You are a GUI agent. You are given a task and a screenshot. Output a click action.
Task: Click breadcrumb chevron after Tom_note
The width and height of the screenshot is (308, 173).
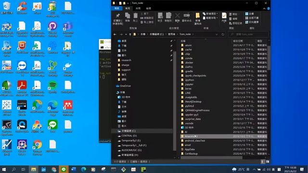[x=193, y=34]
